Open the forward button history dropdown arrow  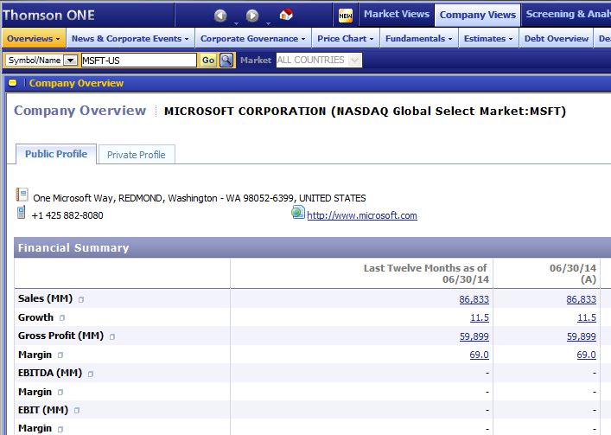[x=268, y=23]
